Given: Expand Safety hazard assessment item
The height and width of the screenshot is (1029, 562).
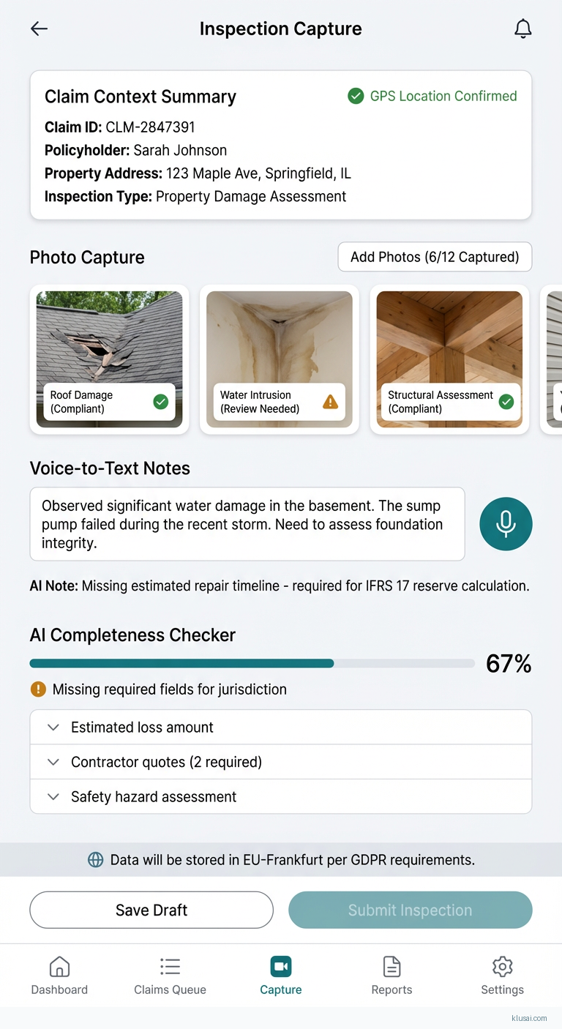Looking at the screenshot, I should 280,797.
